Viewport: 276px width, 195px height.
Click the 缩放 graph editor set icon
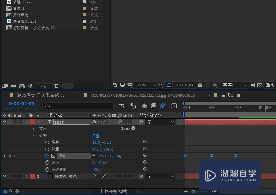pyautogui.click(x=53, y=156)
